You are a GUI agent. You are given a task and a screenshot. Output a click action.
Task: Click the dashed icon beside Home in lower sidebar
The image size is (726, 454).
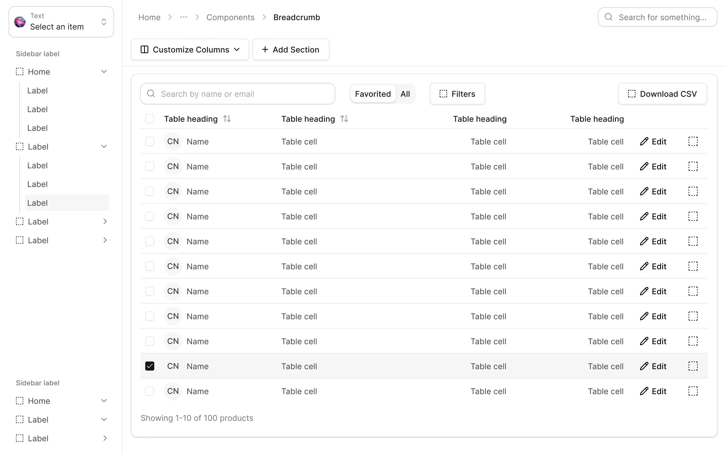(x=20, y=401)
